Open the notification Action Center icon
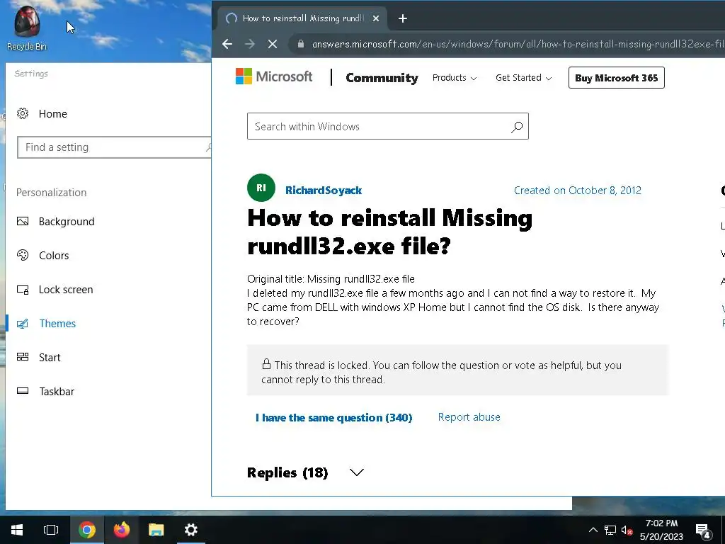This screenshot has height=544, width=725. coord(703,531)
